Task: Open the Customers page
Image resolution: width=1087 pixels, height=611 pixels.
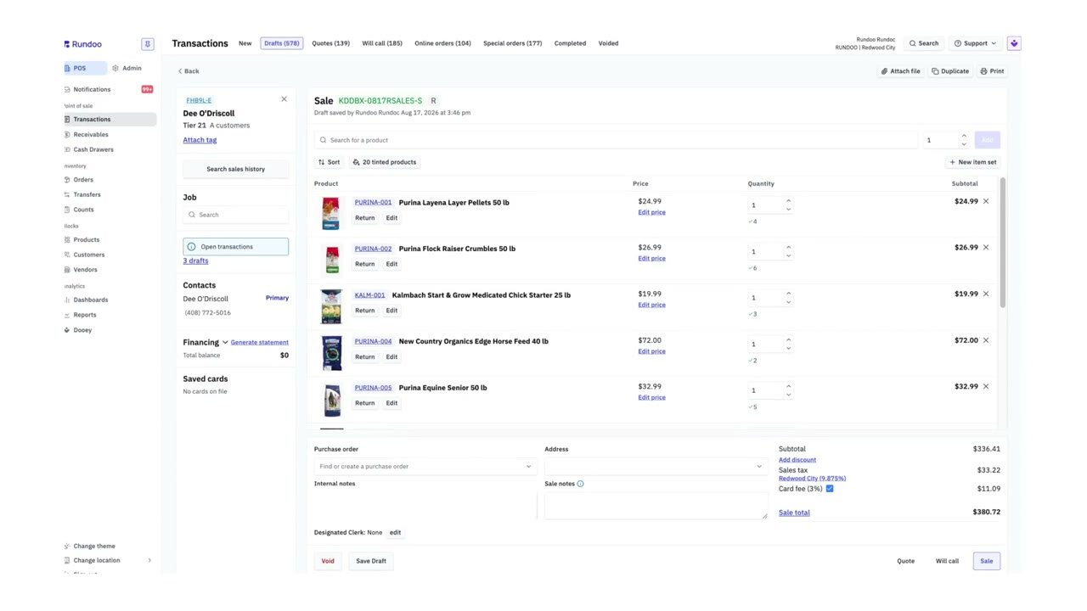Action: coord(88,255)
